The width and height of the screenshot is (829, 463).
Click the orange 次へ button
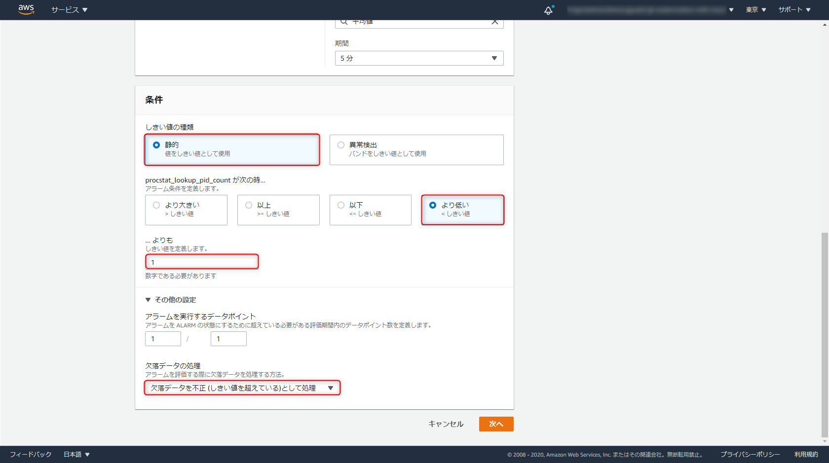(496, 424)
